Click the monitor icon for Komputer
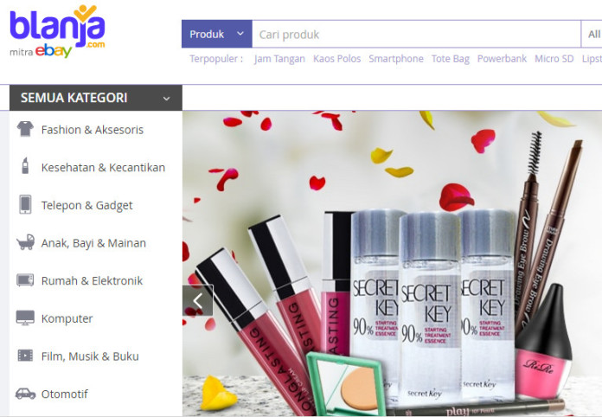Viewport: 602px width, 417px height. click(x=25, y=318)
